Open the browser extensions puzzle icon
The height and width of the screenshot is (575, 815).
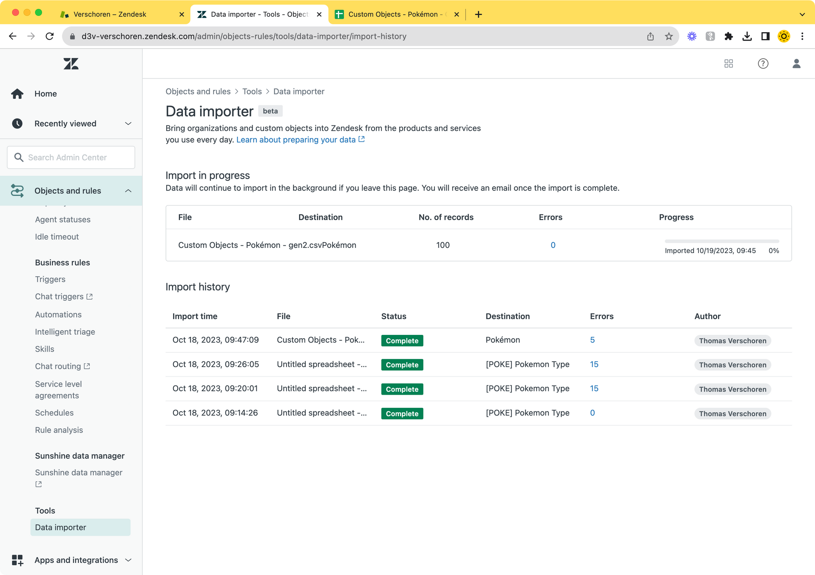[x=729, y=36]
